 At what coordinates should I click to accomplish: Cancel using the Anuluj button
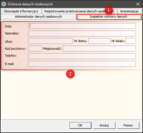point(104,125)
